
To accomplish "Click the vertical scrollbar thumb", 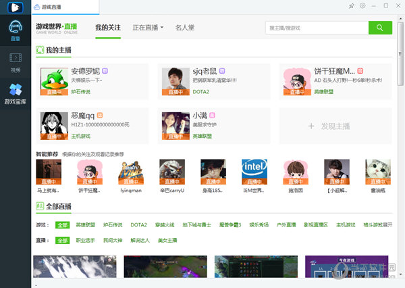I will (400, 54).
